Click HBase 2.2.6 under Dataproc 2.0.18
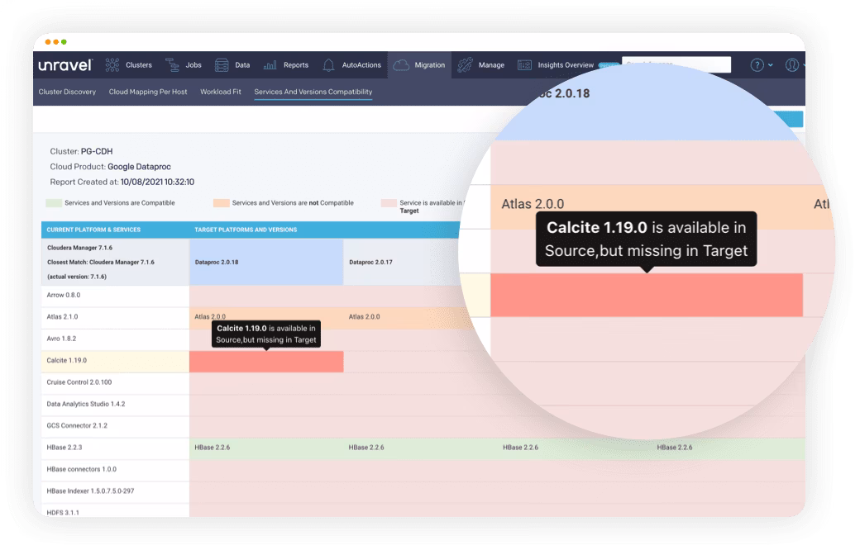Image resolution: width=860 pixels, height=550 pixels. [x=213, y=448]
